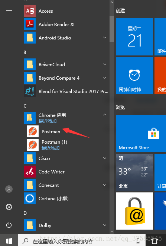The image size is (166, 246).
Task: Expand the Cisco folder chevron
Action: 105,158
